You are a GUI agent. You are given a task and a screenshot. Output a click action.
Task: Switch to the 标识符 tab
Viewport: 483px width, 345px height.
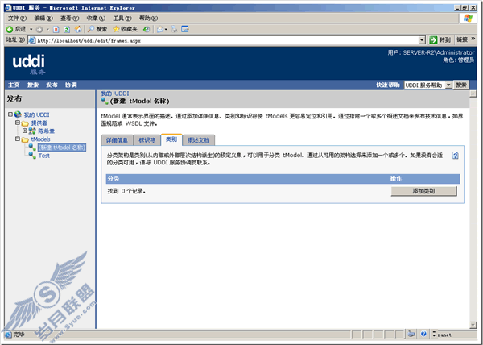click(x=147, y=140)
